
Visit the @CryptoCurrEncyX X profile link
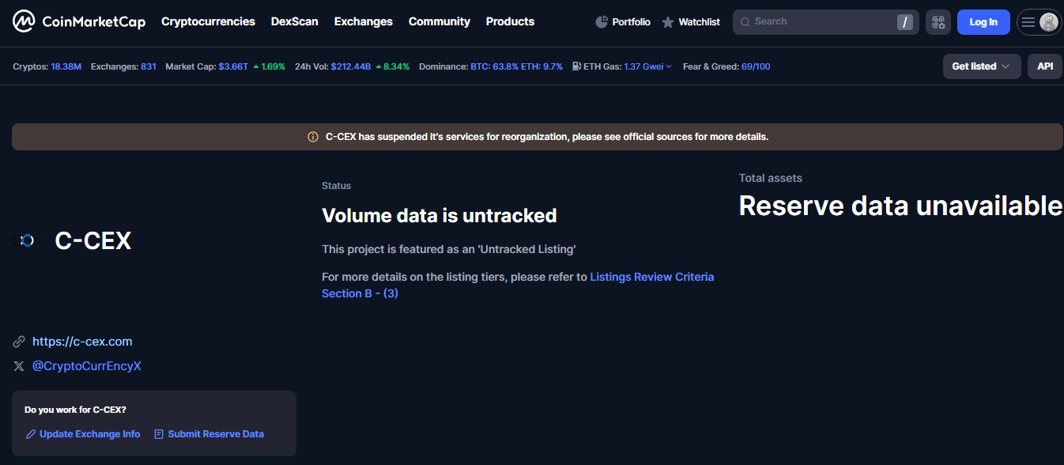click(86, 366)
